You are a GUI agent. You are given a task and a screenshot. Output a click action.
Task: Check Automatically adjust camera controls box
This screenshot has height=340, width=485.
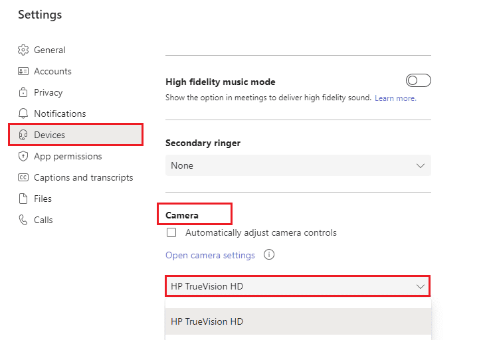click(x=171, y=233)
